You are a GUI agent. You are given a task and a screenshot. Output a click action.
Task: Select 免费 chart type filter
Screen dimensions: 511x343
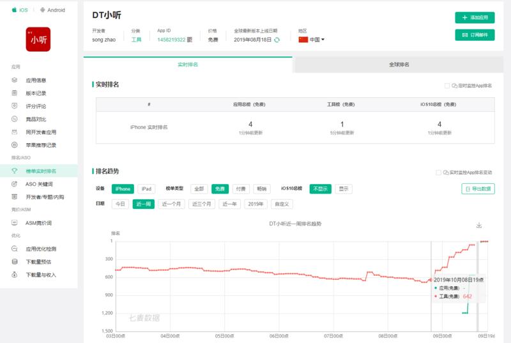click(x=220, y=189)
